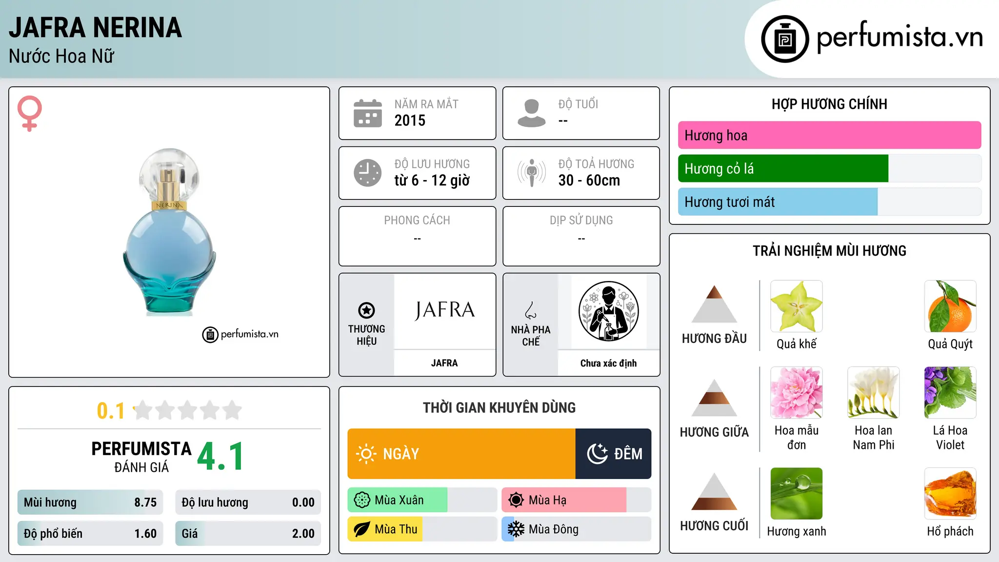Click the Phong cách card
The height and width of the screenshot is (562, 999).
[417, 236]
